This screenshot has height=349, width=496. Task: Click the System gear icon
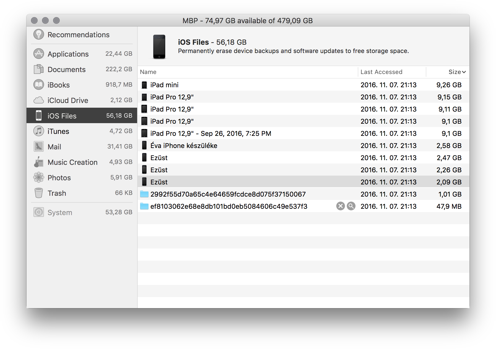pos(39,212)
